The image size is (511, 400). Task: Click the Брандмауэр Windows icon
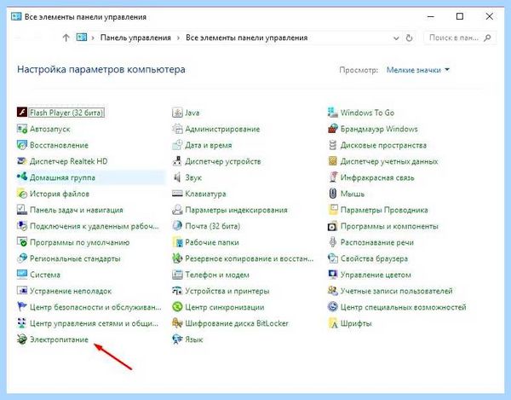pyautogui.click(x=333, y=129)
